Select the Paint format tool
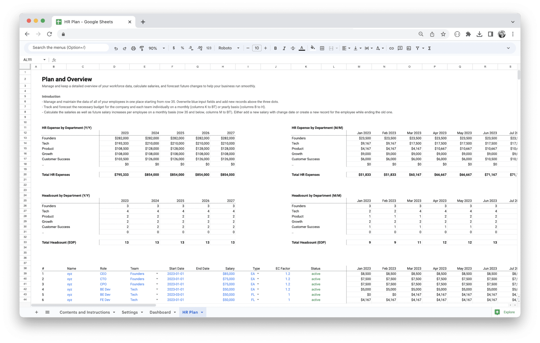540x343 pixels. point(142,48)
